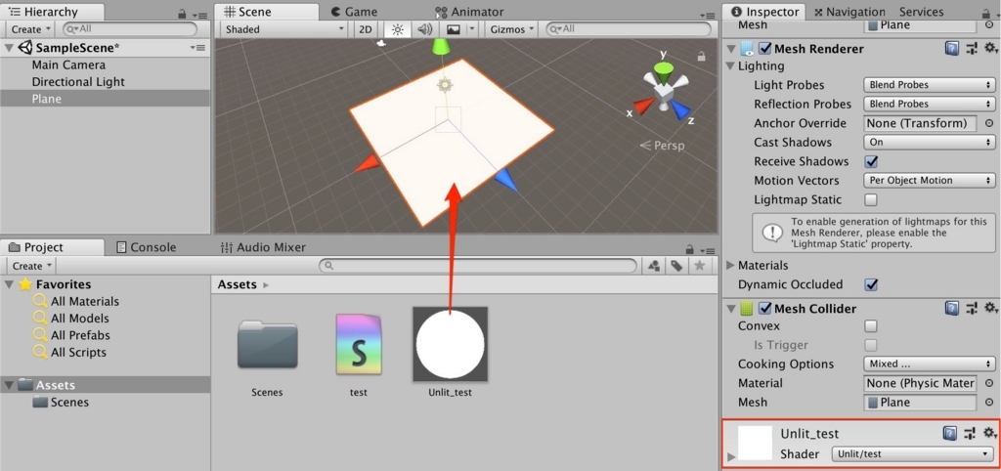Switch to the Animator tab
1001x471 pixels.
(x=469, y=12)
